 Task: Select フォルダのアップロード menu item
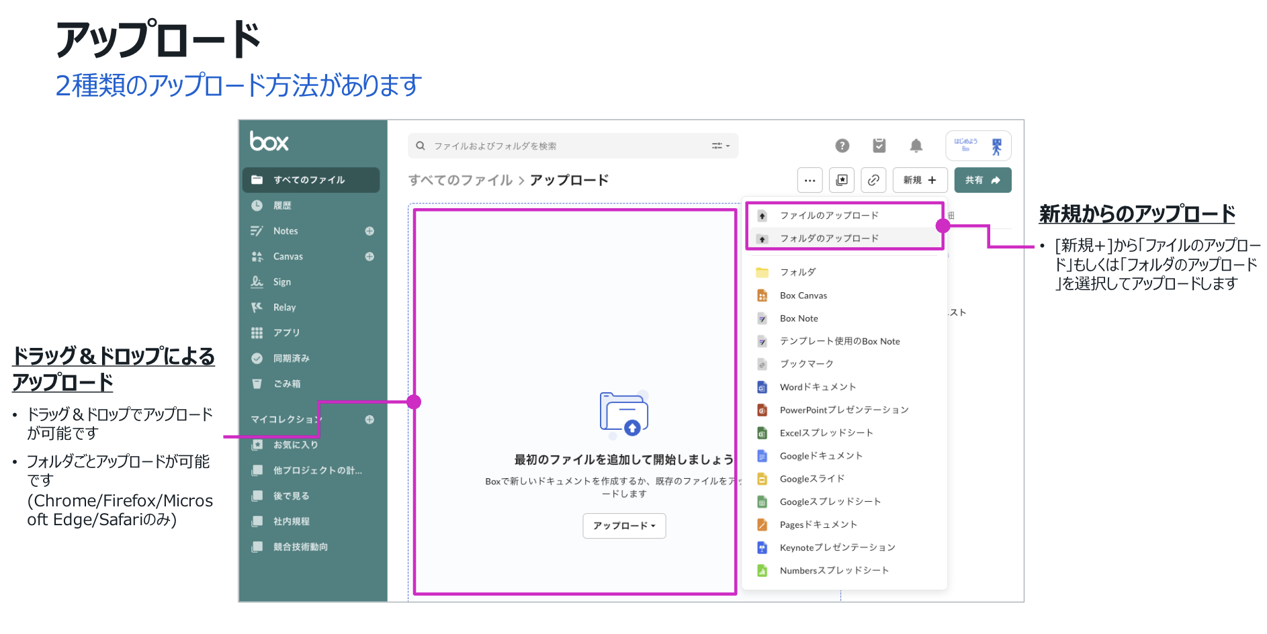point(829,238)
